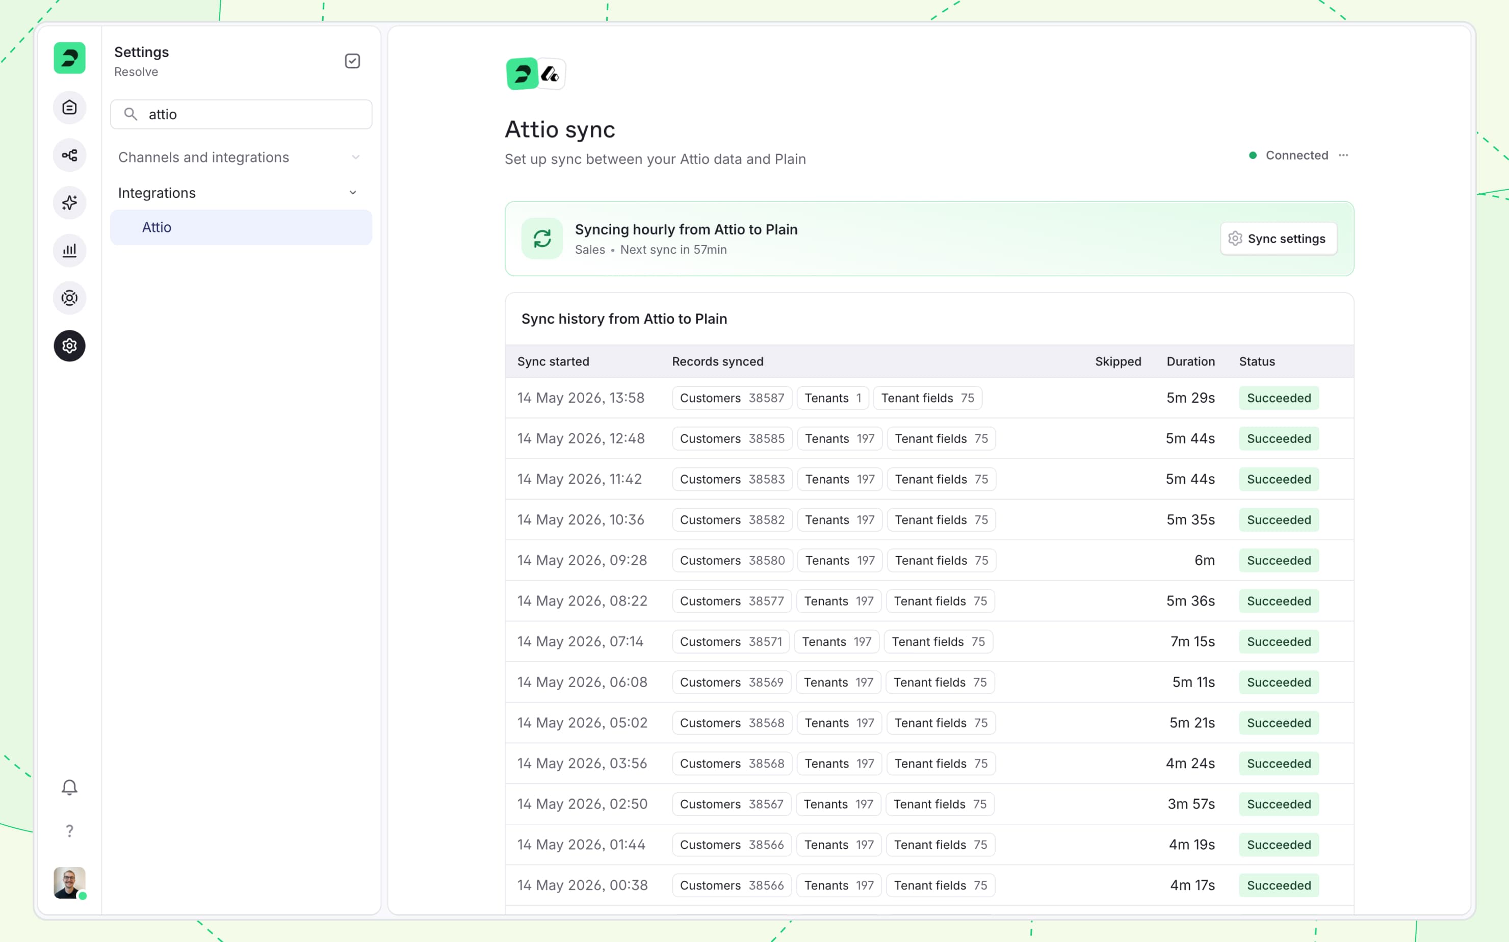Open the AI sparkle icon in left rail
The image size is (1509, 942).
tap(69, 202)
